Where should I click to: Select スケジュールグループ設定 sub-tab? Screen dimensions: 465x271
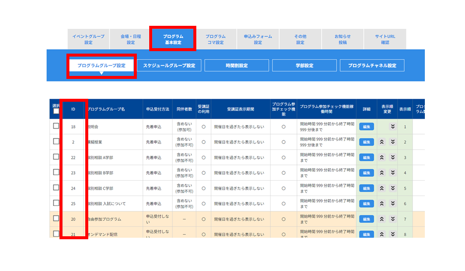(x=169, y=66)
